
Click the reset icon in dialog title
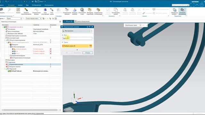point(87,27)
